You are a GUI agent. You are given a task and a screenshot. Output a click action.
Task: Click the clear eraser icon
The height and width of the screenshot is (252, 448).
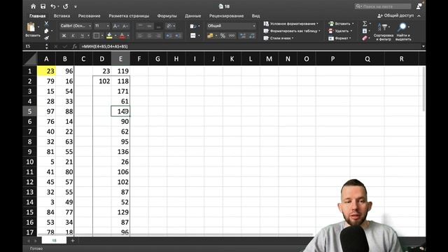[x=365, y=38]
